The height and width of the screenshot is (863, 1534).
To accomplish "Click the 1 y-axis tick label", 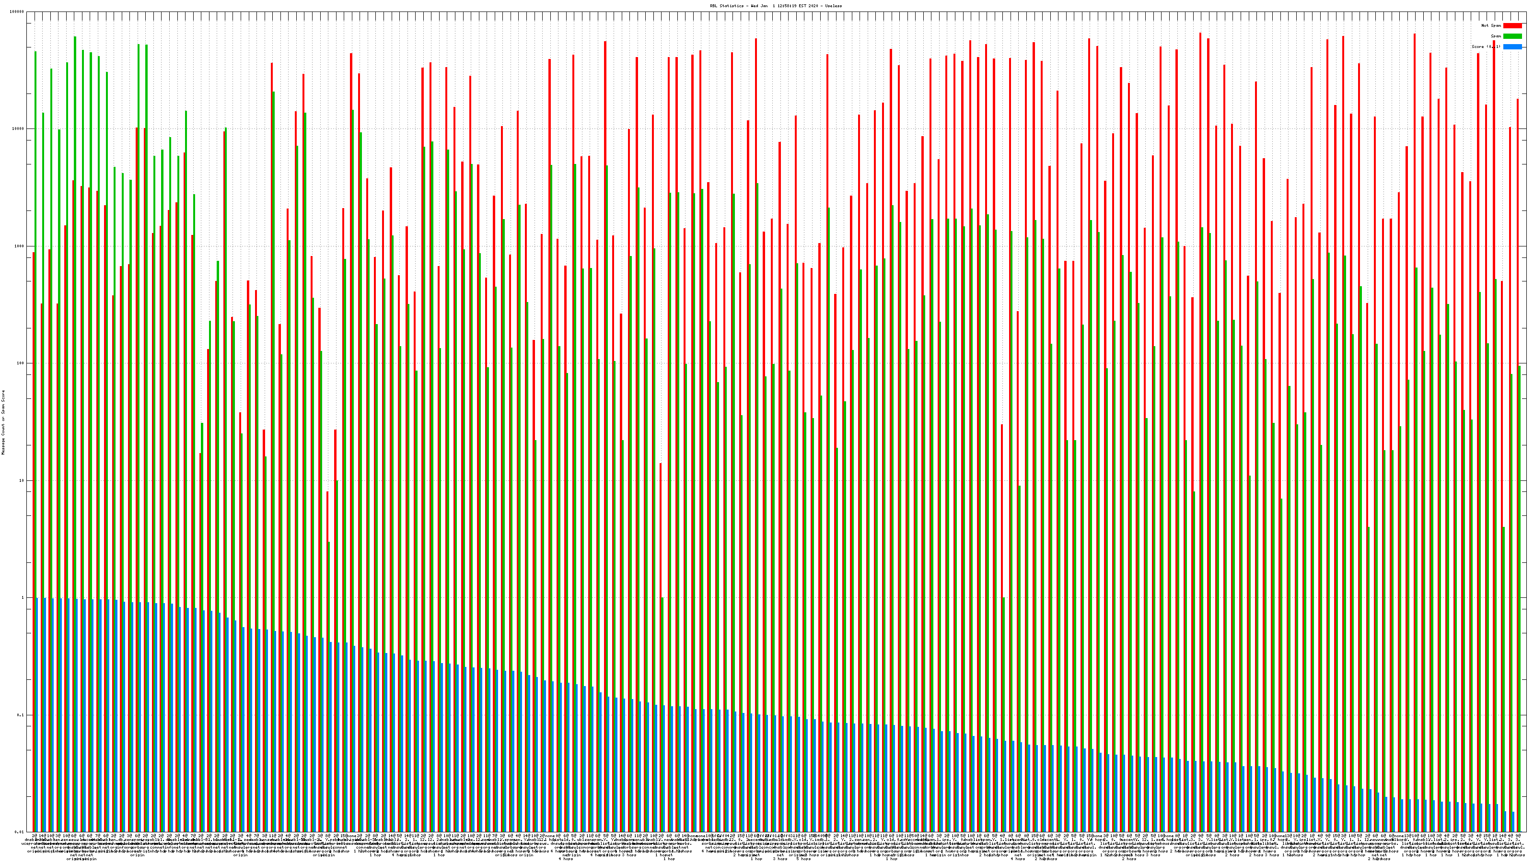I will [23, 598].
